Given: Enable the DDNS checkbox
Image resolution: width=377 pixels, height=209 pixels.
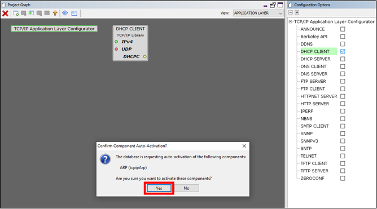Looking at the screenshot, I should (x=343, y=44).
